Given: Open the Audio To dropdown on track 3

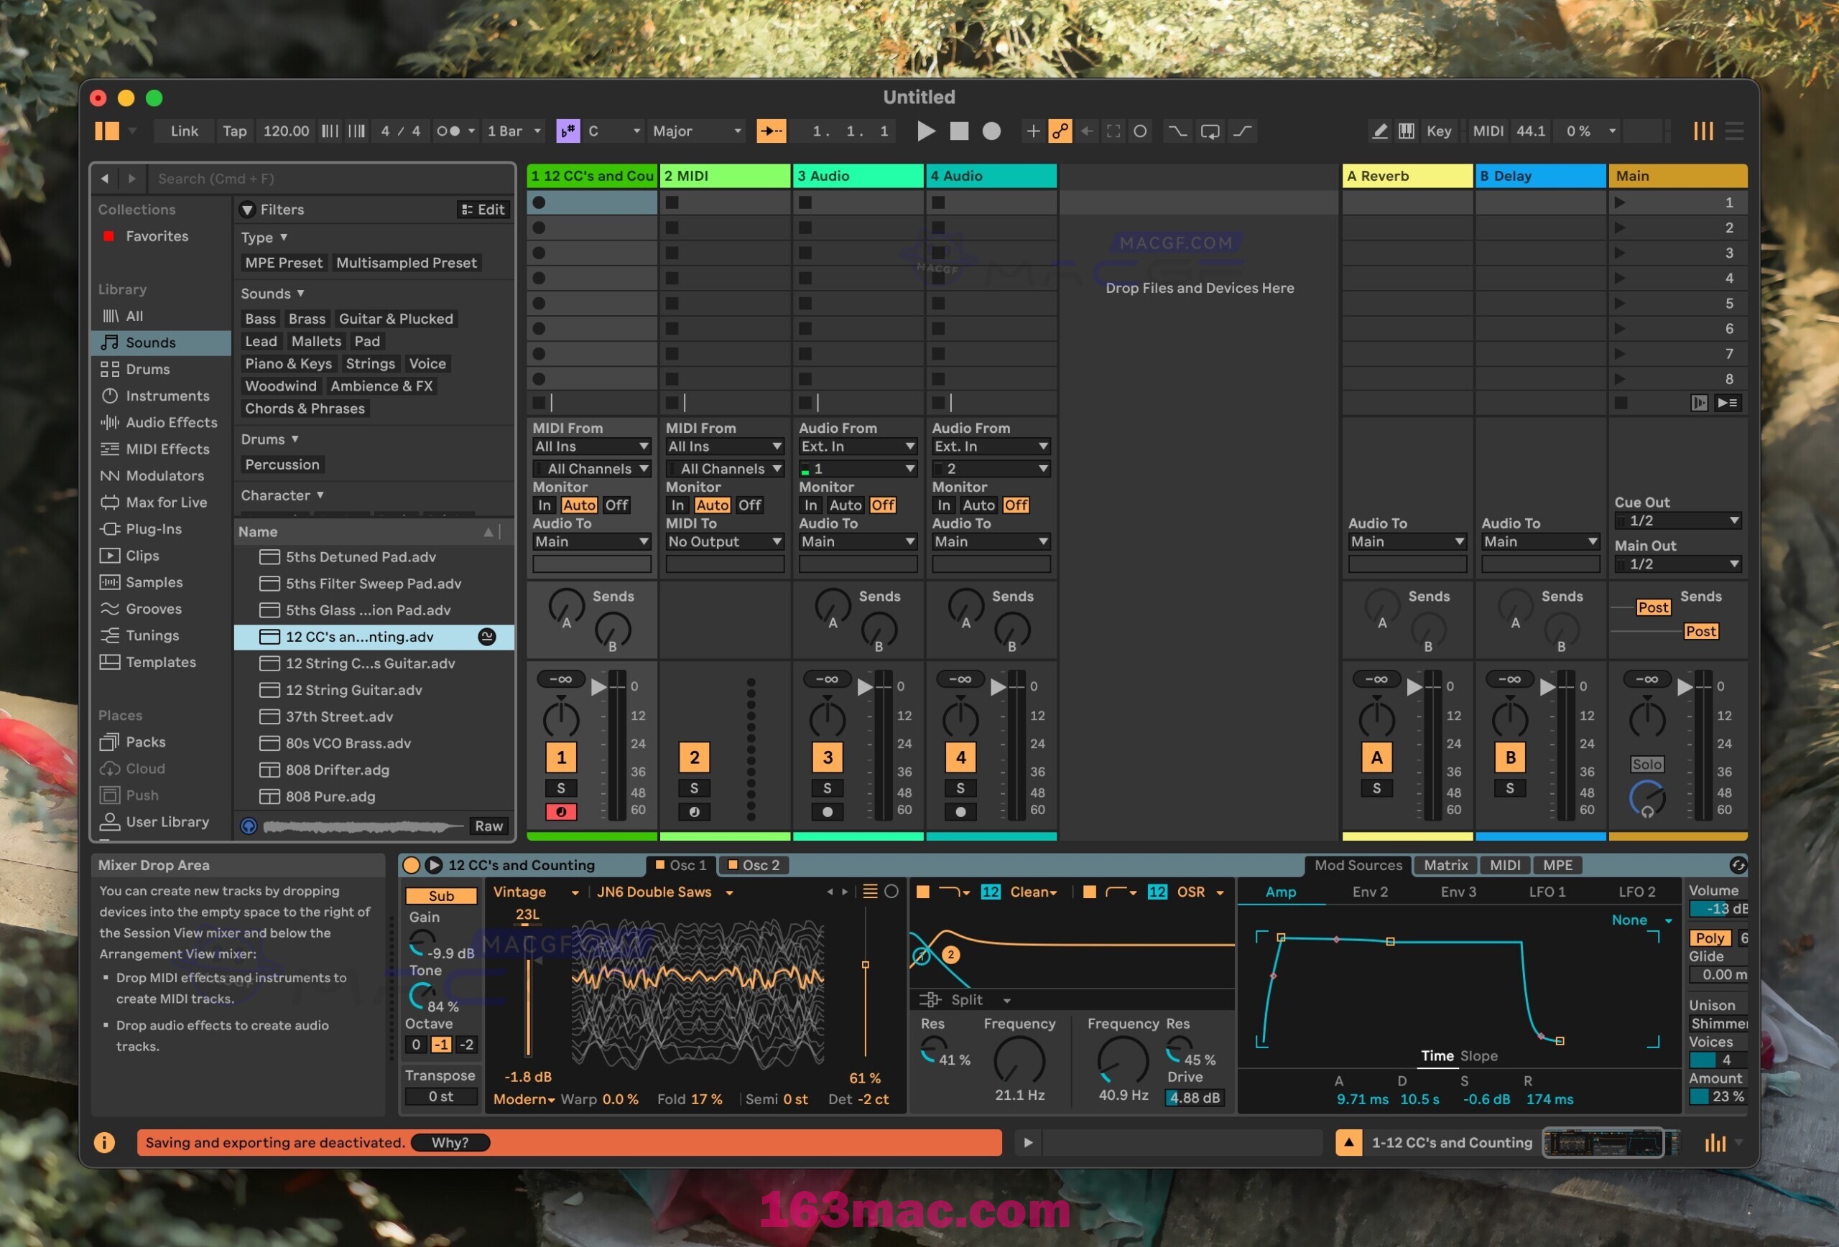Looking at the screenshot, I should pos(855,541).
